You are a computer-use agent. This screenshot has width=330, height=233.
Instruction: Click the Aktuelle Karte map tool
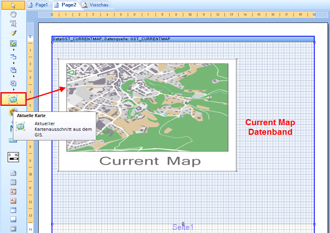click(x=13, y=99)
